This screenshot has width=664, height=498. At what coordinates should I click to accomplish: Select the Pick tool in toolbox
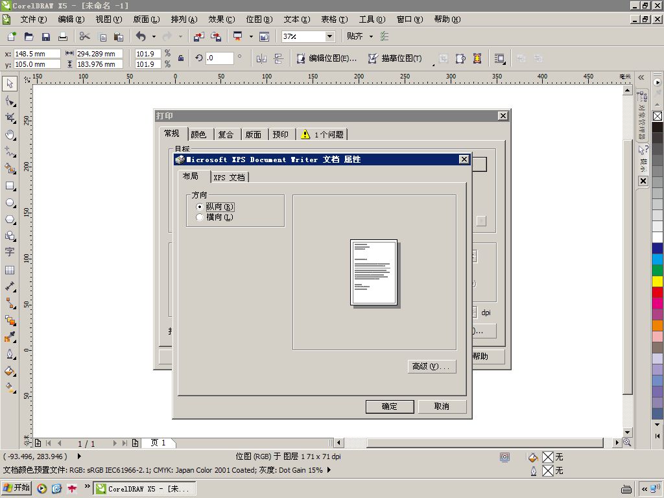pyautogui.click(x=10, y=84)
